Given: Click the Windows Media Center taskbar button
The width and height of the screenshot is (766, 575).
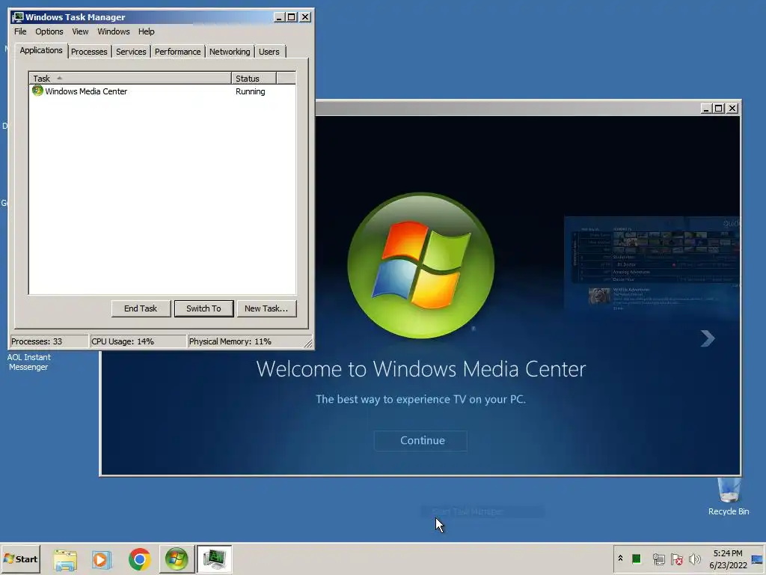Looking at the screenshot, I should coord(177,559).
